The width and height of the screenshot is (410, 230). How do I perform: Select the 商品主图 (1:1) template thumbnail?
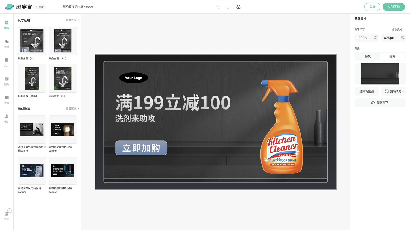(x=32, y=41)
